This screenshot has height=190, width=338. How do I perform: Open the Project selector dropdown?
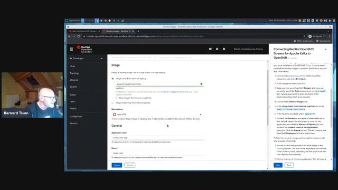click(x=134, y=58)
